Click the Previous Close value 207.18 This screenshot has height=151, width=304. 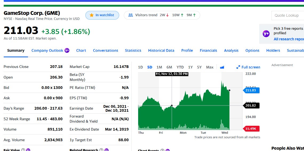click(56, 67)
